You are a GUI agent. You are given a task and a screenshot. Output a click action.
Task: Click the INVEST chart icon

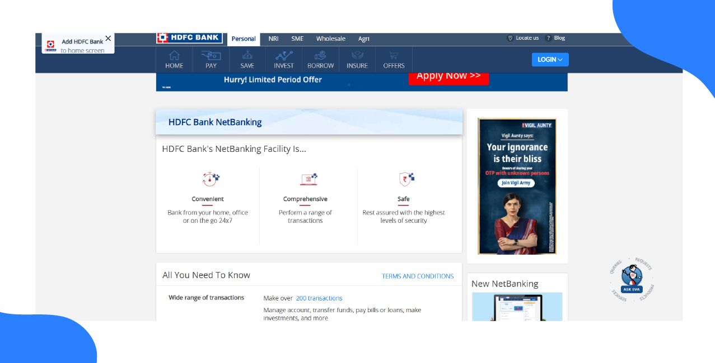click(284, 56)
